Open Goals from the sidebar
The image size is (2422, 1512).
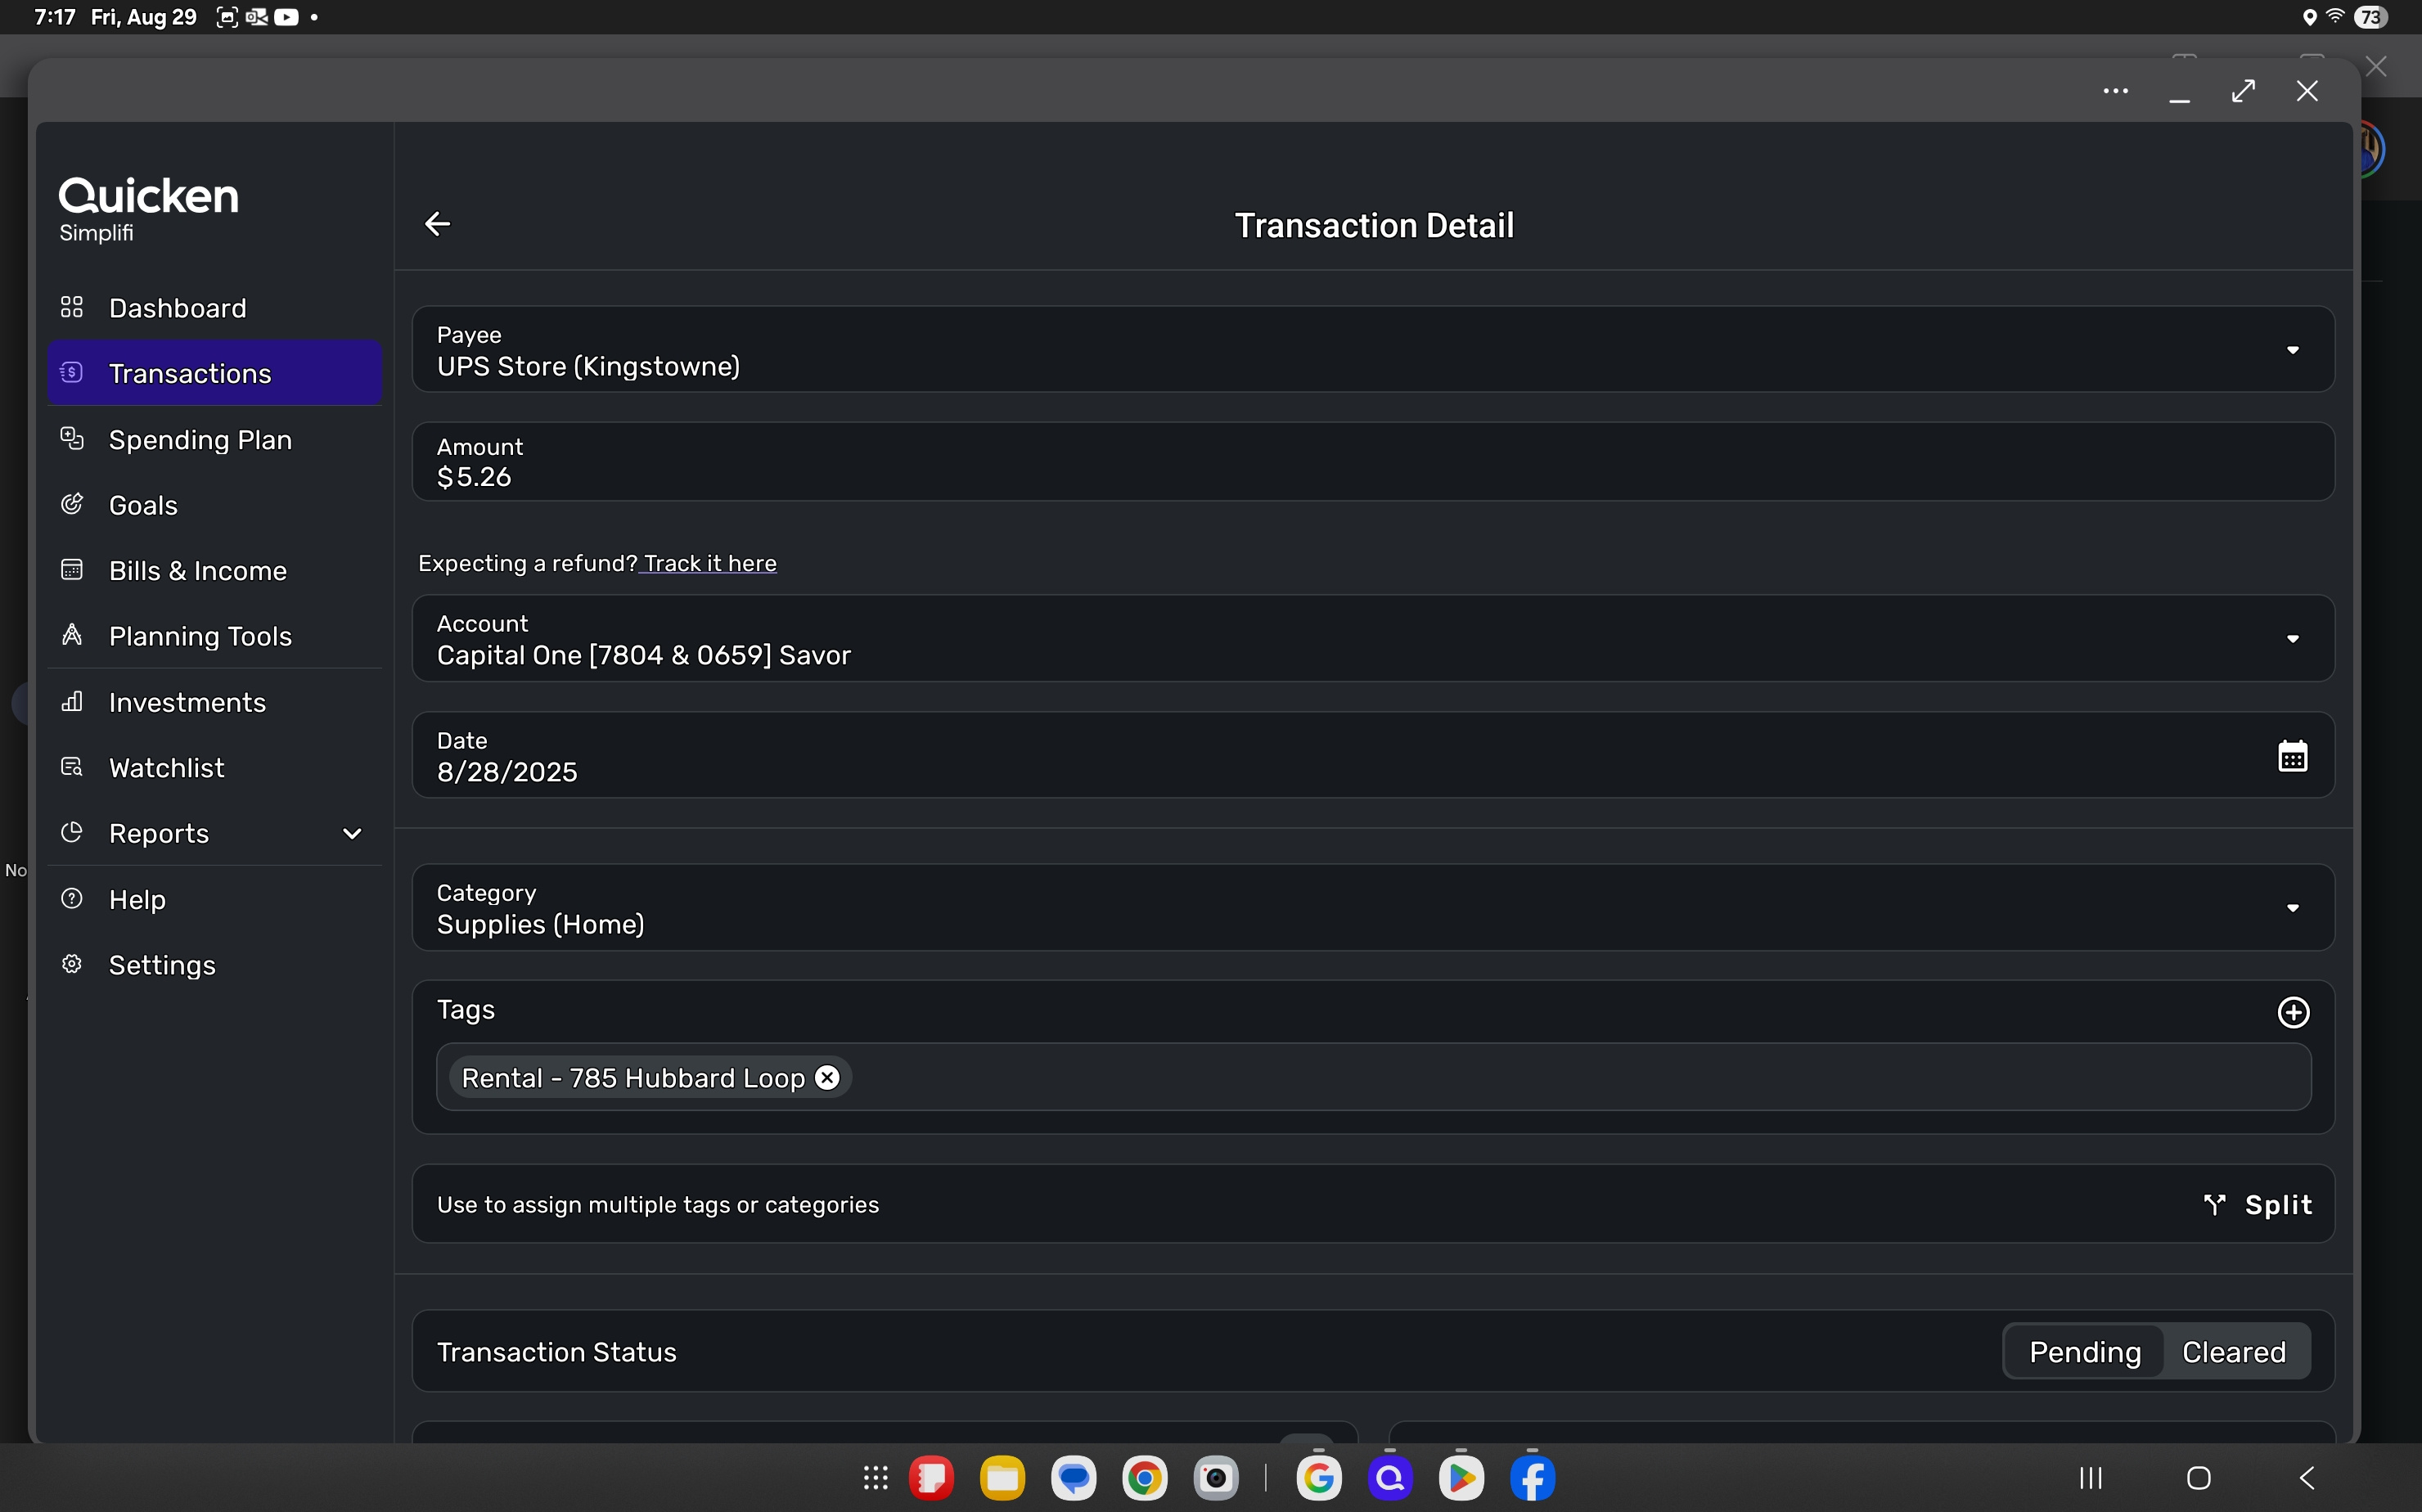[x=142, y=505]
